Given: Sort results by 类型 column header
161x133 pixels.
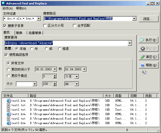Looking at the screenshot, I should (121, 96).
